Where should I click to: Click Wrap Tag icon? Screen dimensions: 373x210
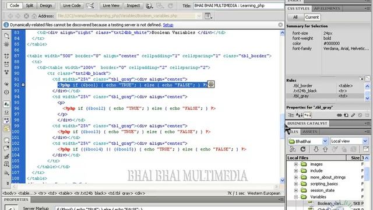tap(6, 156)
